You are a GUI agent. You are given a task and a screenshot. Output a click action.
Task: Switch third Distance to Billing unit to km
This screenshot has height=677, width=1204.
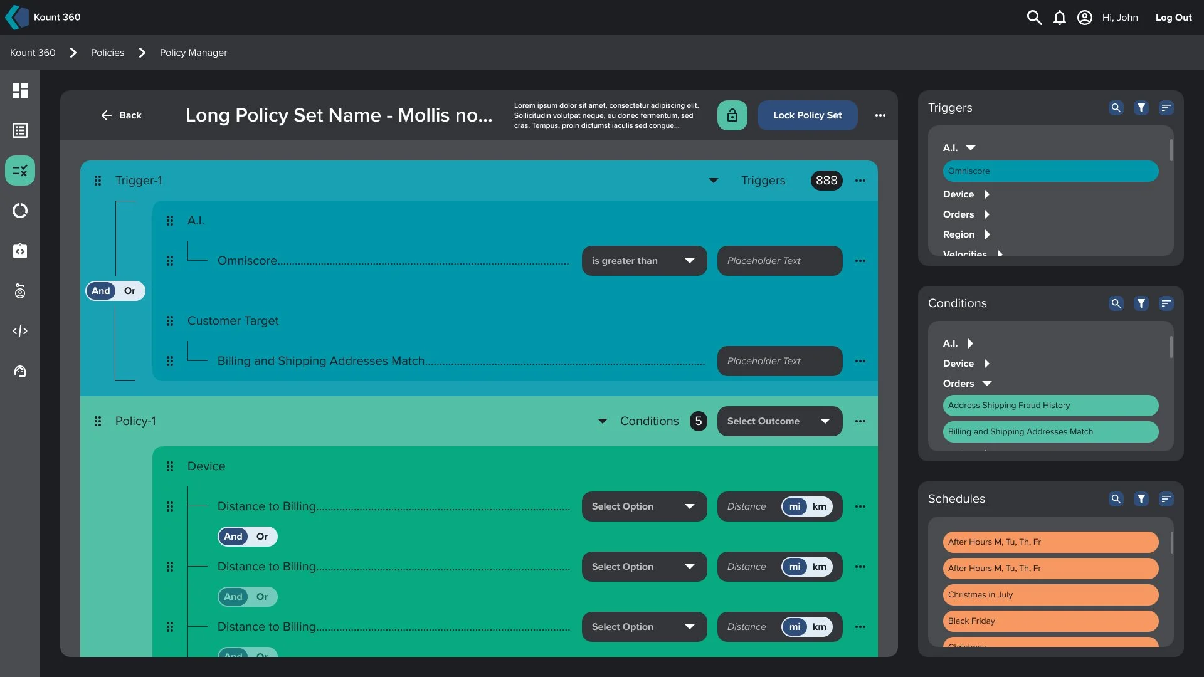point(820,627)
